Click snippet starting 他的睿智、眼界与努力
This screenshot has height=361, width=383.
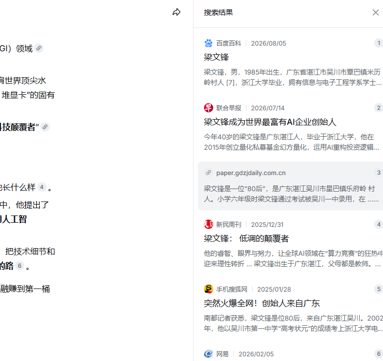[x=293, y=258]
